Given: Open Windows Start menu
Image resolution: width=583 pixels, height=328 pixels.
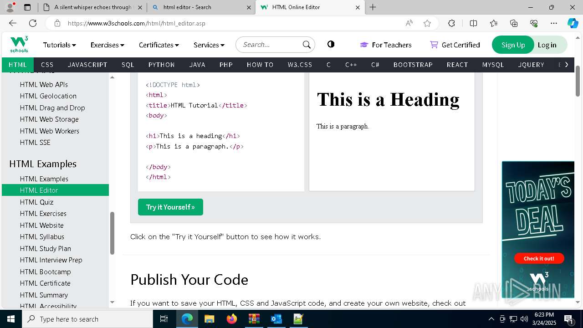Looking at the screenshot, I should click(11, 319).
